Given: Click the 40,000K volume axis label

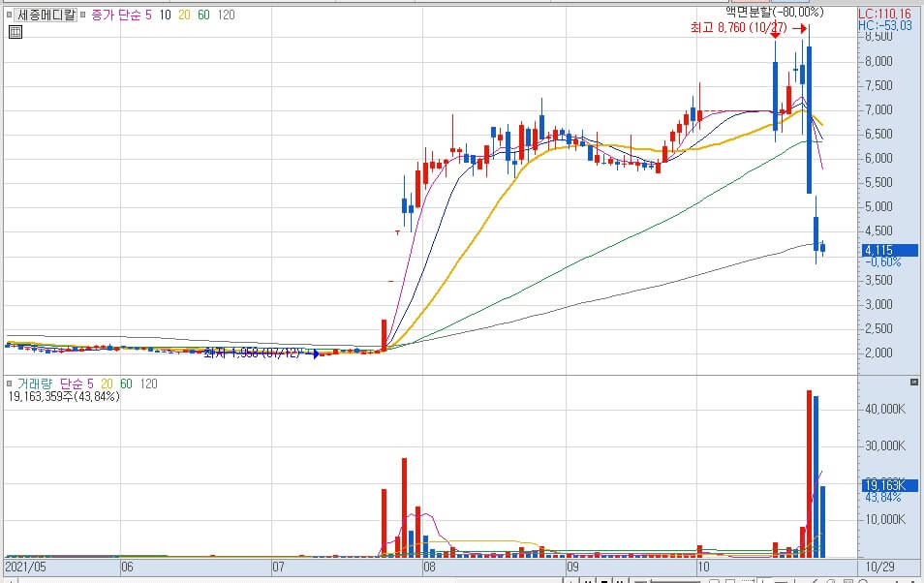Looking at the screenshot, I should (885, 409).
